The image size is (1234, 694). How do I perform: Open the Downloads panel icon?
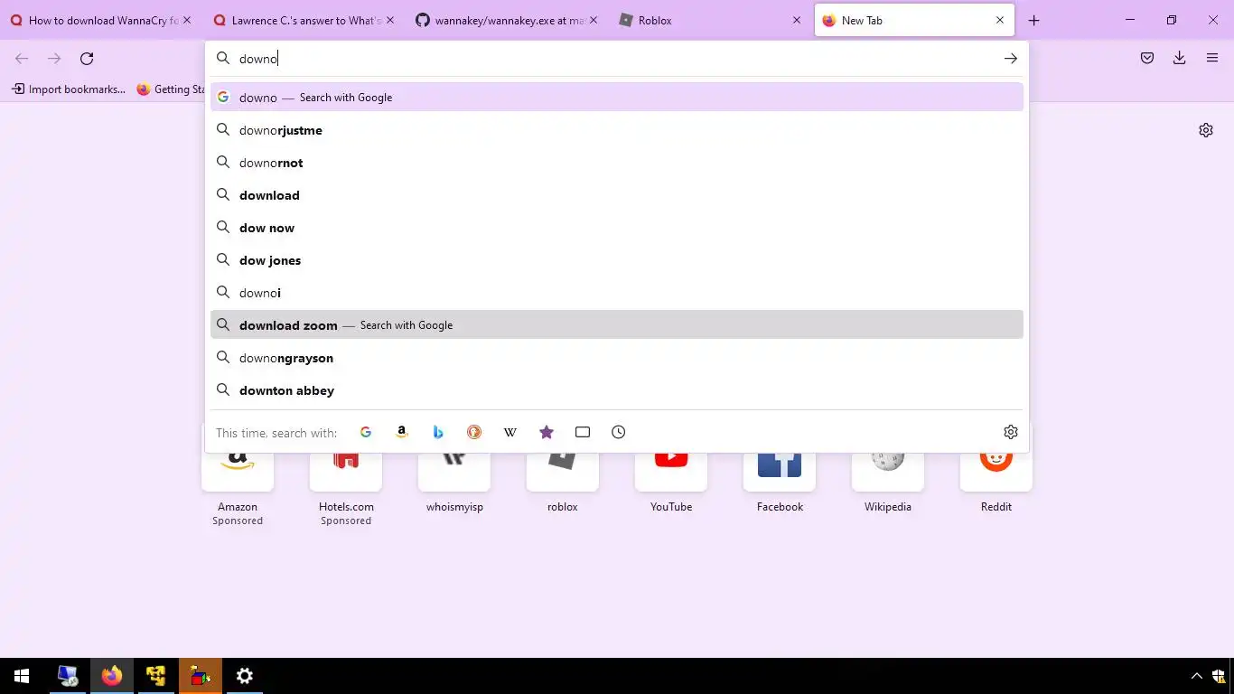1180,59
